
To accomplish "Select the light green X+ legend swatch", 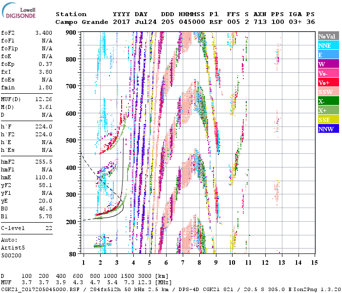I will pyautogui.click(x=328, y=110).
